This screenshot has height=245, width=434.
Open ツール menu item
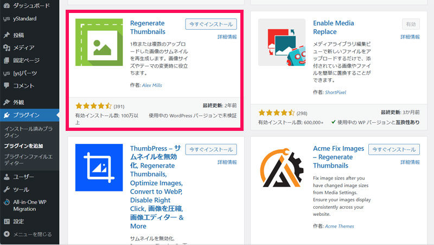30,189
